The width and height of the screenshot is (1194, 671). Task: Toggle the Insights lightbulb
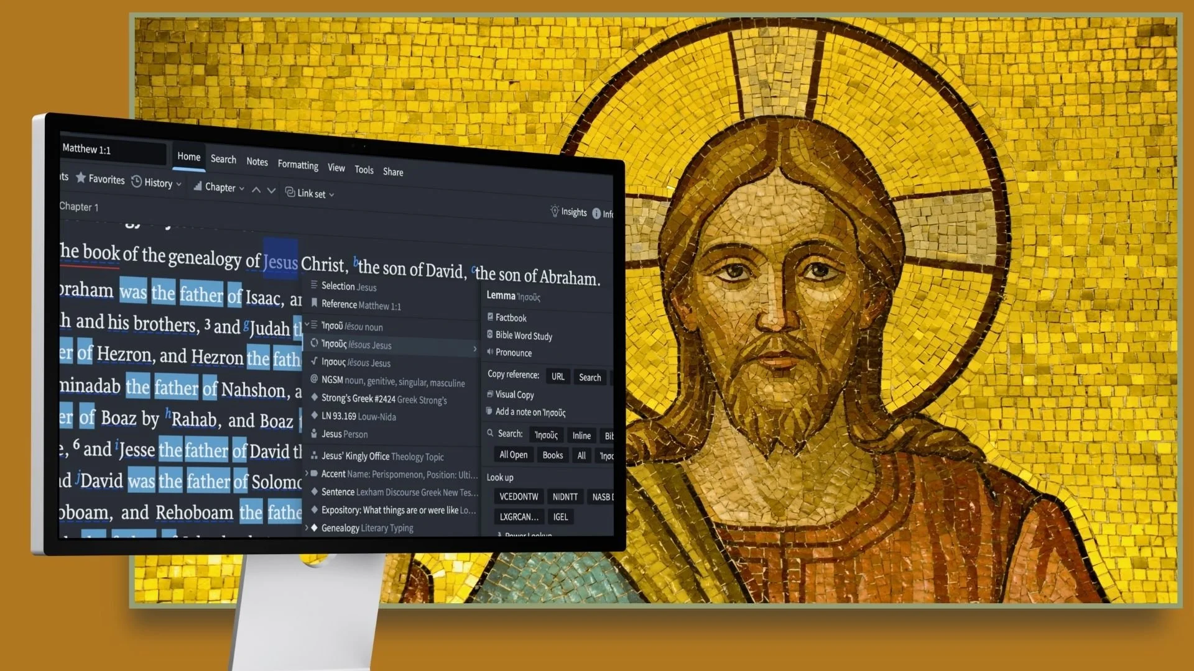pyautogui.click(x=555, y=212)
